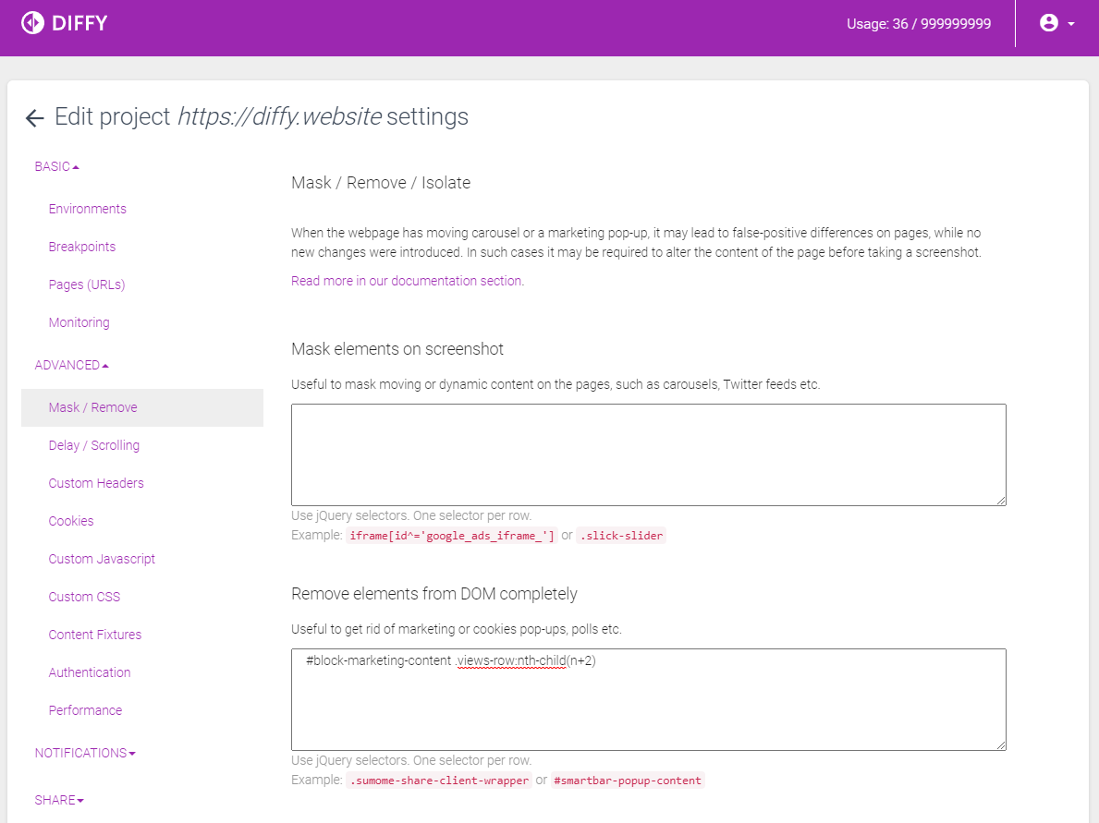Go to Pages (URLs) settings
Image resolution: width=1099 pixels, height=823 pixels.
(87, 284)
